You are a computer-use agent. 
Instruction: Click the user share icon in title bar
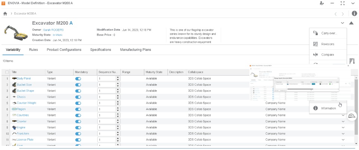(322, 3)
